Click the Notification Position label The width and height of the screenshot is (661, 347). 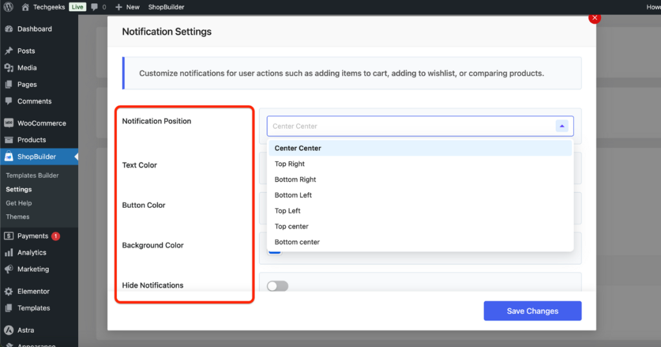[x=156, y=121]
